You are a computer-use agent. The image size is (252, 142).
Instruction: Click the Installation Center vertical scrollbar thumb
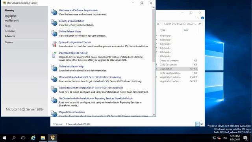(154, 35)
